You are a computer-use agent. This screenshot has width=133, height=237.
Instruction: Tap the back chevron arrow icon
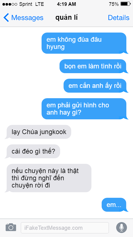point(6,18)
